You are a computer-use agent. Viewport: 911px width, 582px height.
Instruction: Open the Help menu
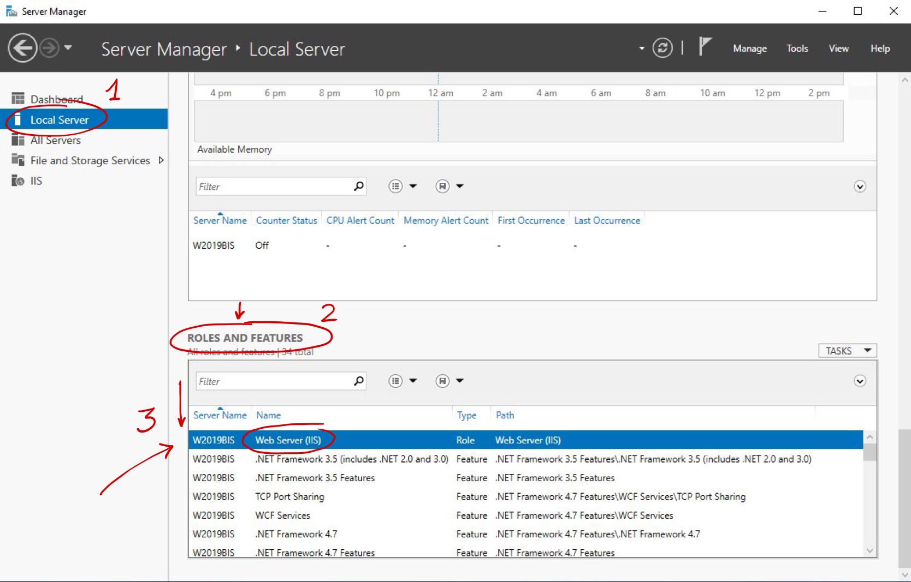point(880,49)
